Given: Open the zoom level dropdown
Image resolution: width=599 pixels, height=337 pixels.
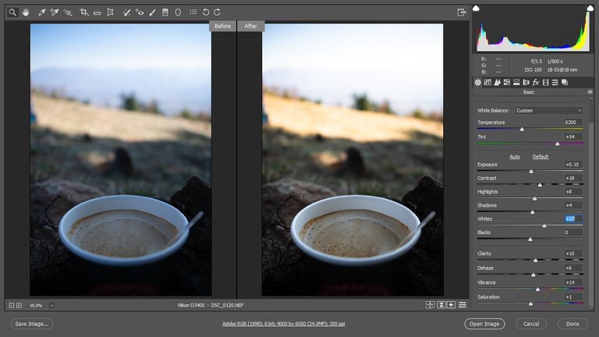Looking at the screenshot, I should click(x=51, y=305).
